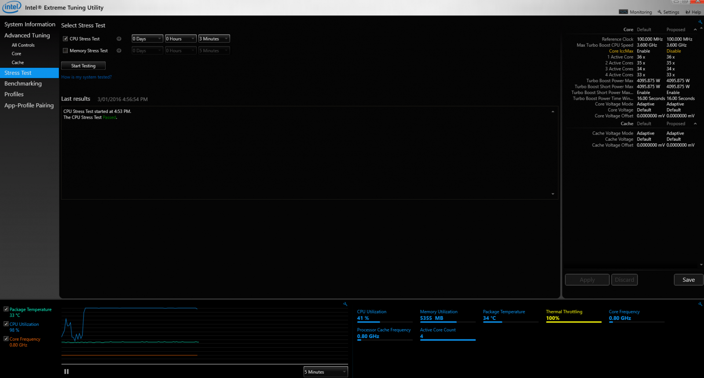The image size is (704, 378).
Task: Click the Core IccMax Disable proposed value
Action: point(674,51)
